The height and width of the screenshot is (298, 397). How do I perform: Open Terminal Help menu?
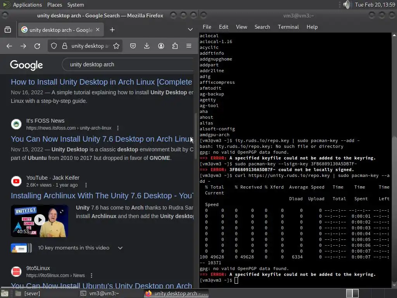tap(312, 27)
